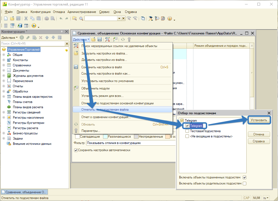Click the info Help icon in main toolbar
The width and height of the screenshot is (278, 201).
[x=169, y=18]
